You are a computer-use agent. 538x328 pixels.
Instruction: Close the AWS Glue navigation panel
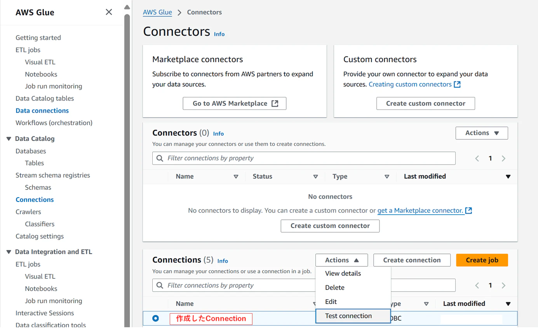(109, 12)
